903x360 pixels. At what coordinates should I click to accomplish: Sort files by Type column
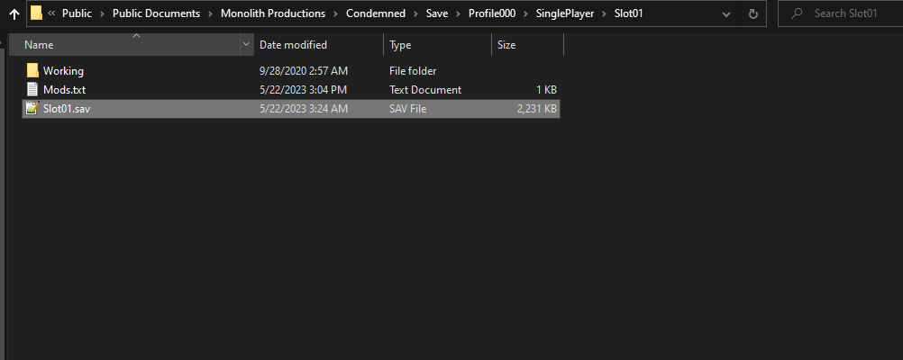click(400, 45)
